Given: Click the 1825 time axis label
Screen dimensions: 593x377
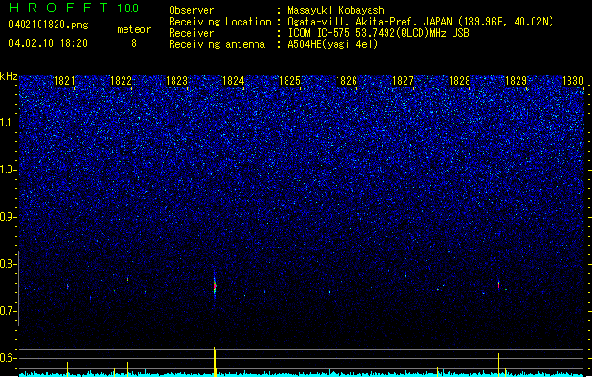Looking at the screenshot, I should (289, 80).
